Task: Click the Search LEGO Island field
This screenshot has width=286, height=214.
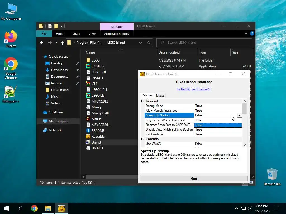Action: (204, 43)
